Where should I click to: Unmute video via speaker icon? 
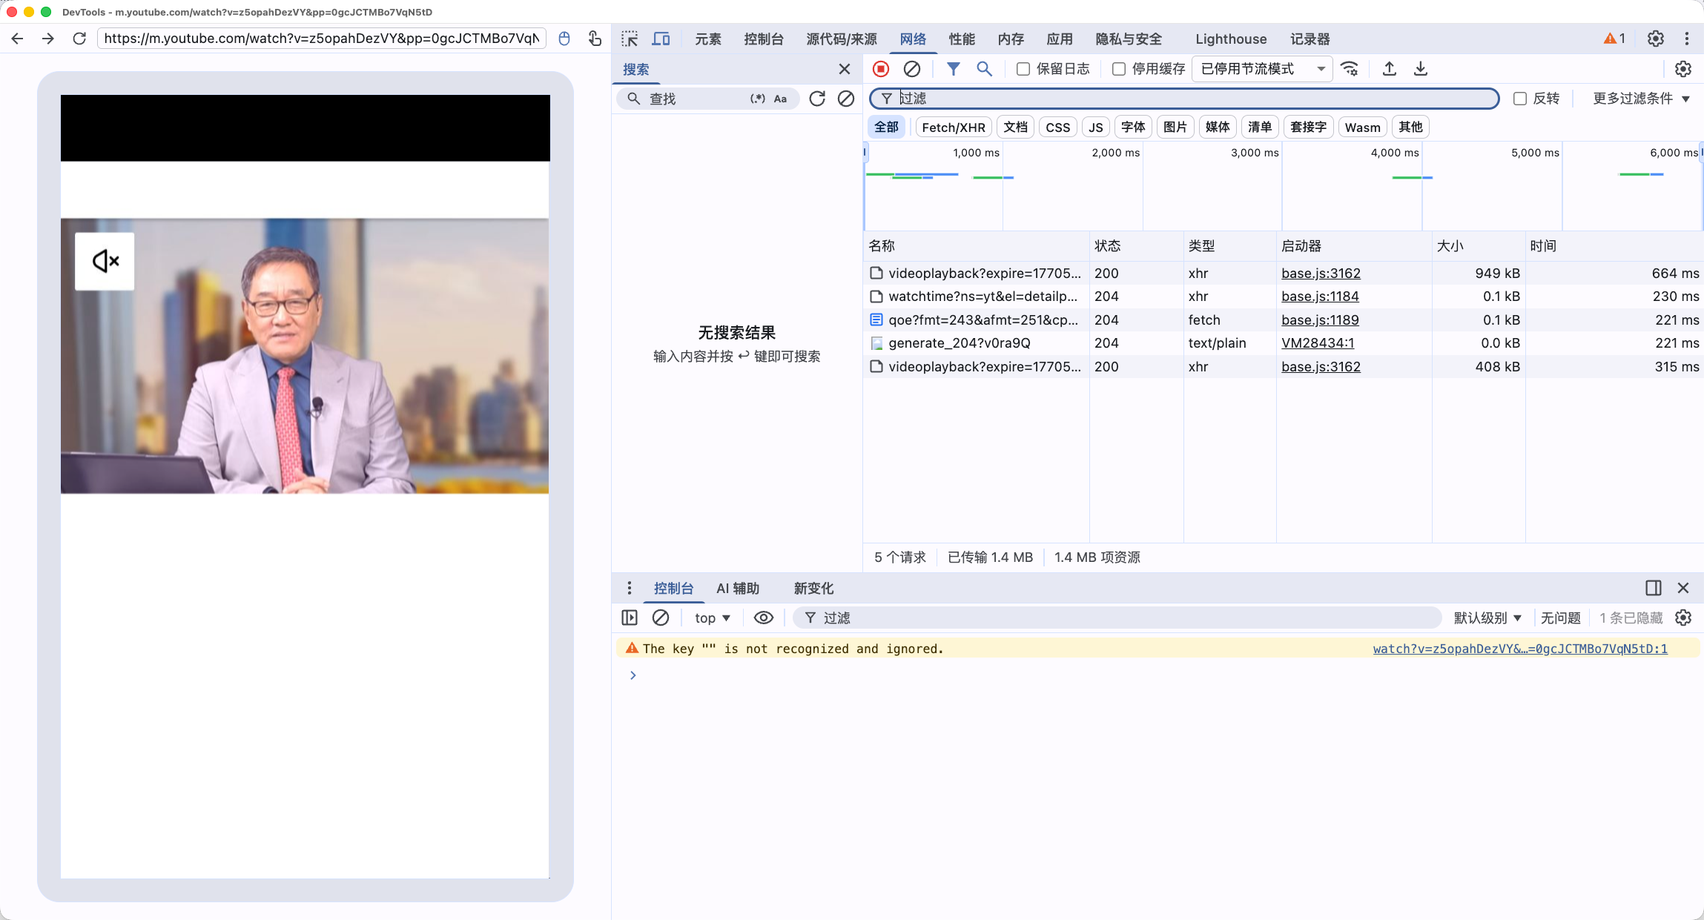point(105,261)
